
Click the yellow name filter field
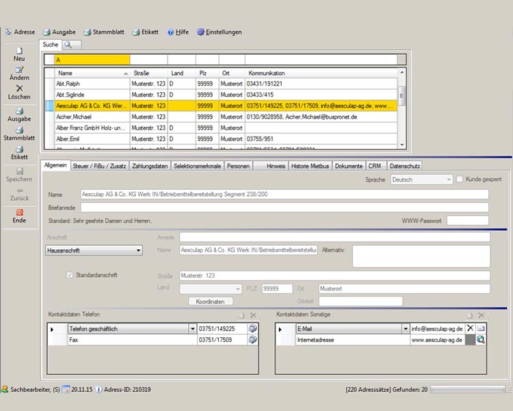click(92, 60)
